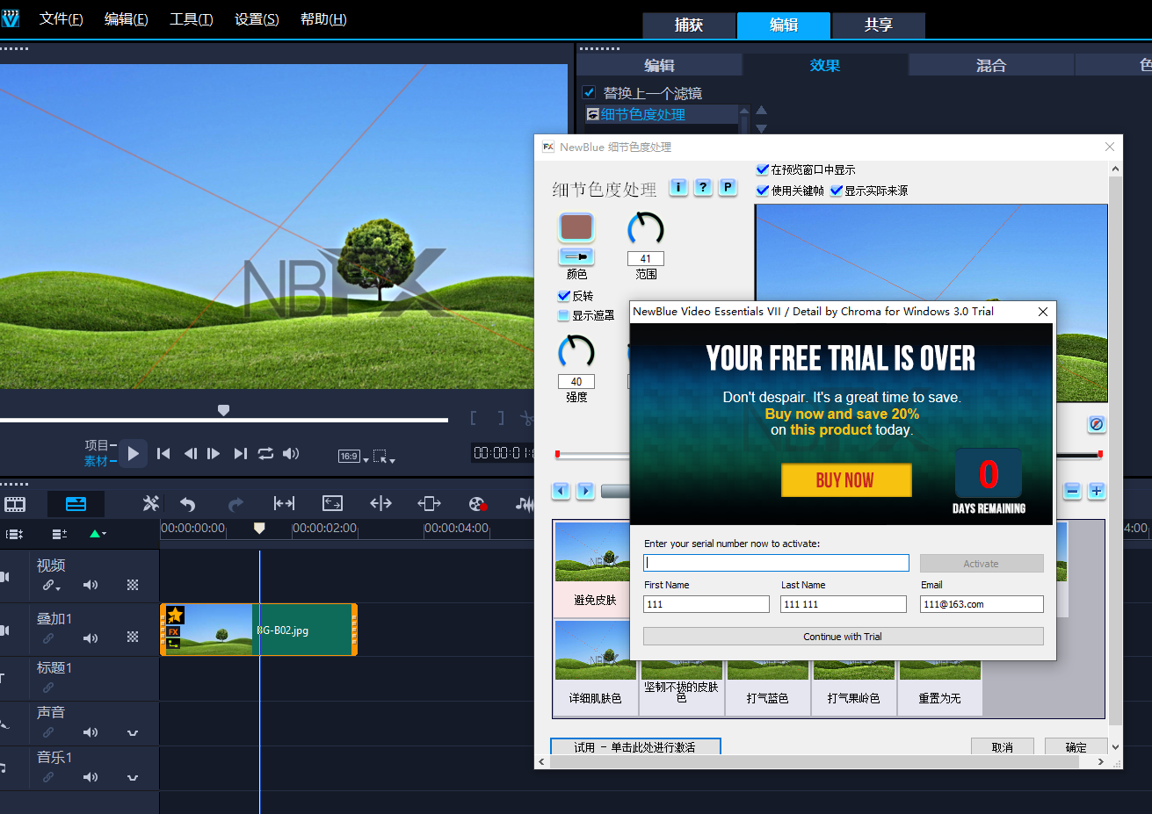
Task: Click the link icon on 标题1 track
Action: tap(48, 688)
